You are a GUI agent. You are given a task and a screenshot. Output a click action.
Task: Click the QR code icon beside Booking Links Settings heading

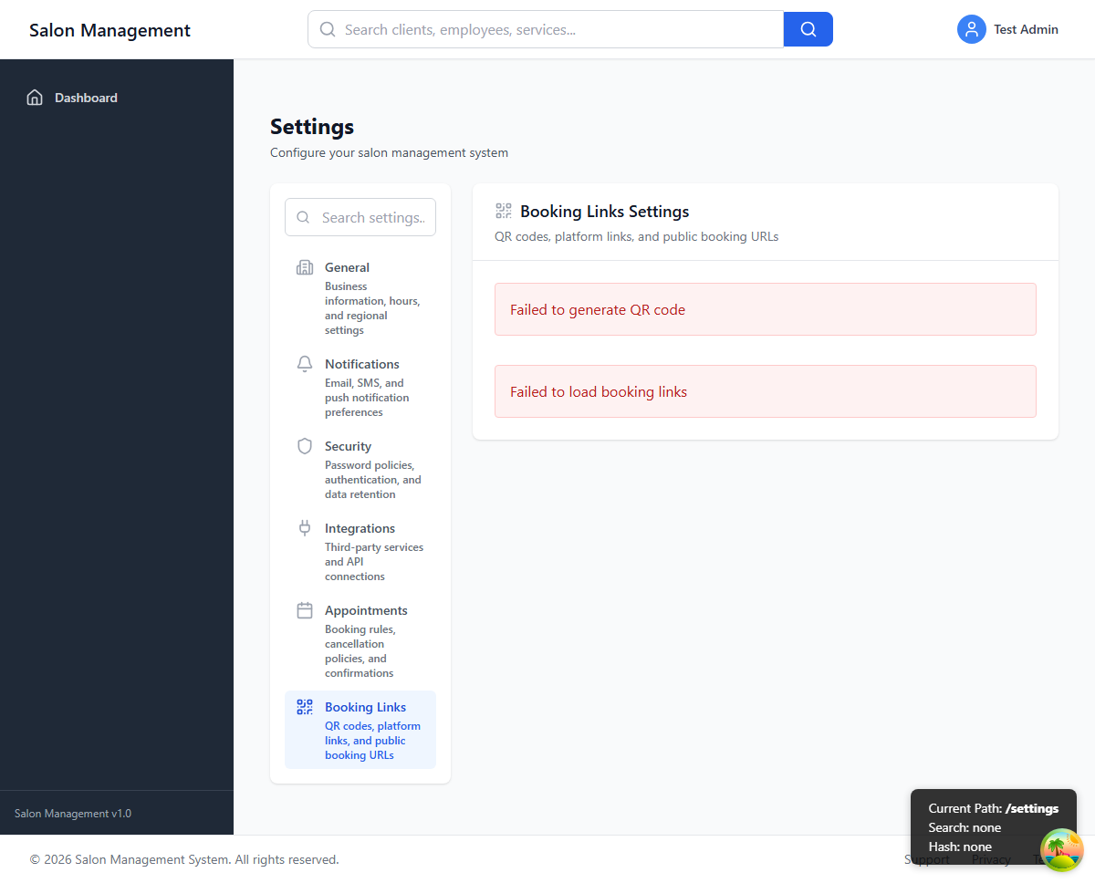click(x=503, y=210)
